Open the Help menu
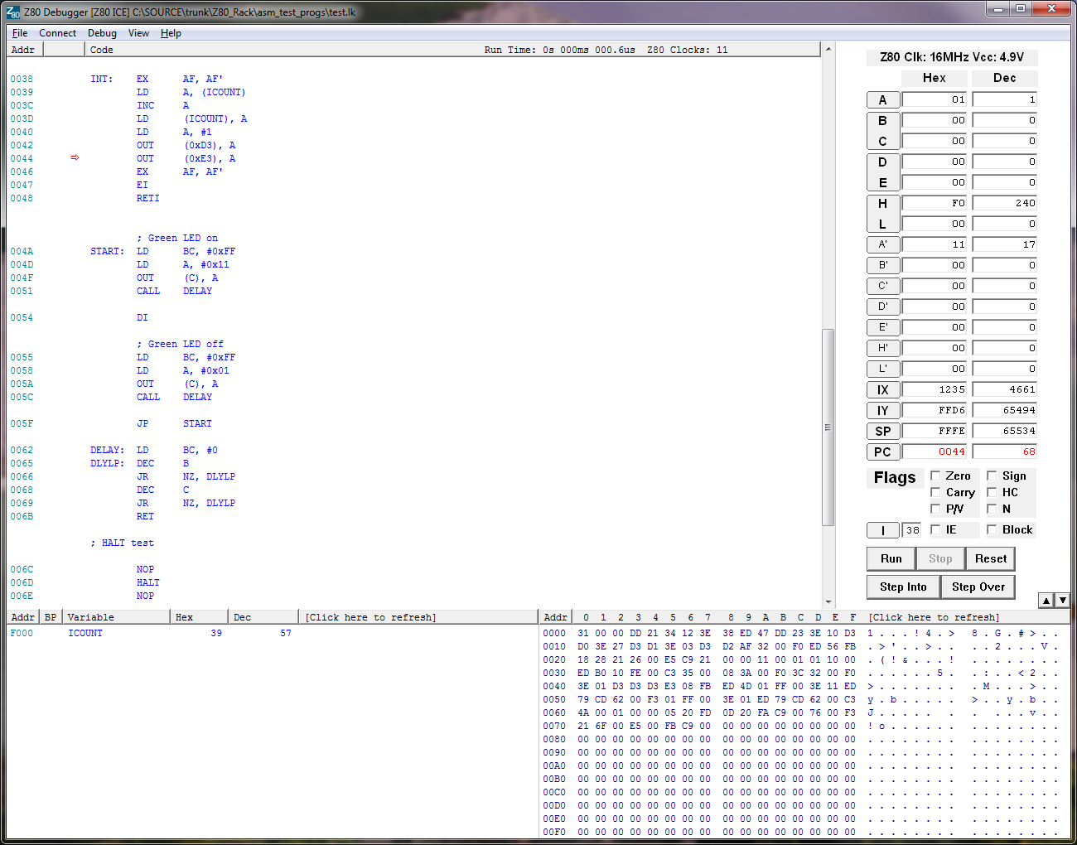The width and height of the screenshot is (1077, 845). point(171,33)
